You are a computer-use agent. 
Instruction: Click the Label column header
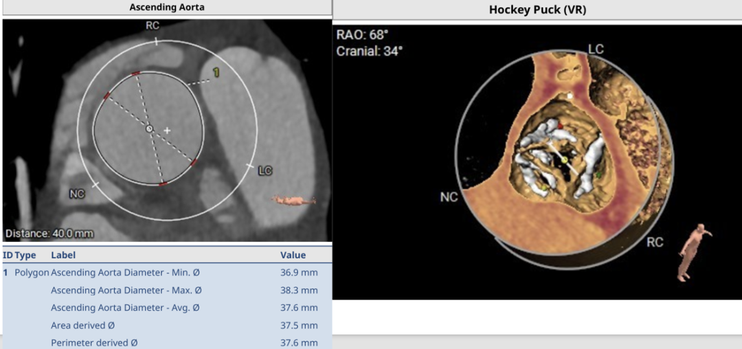pyautogui.click(x=63, y=256)
